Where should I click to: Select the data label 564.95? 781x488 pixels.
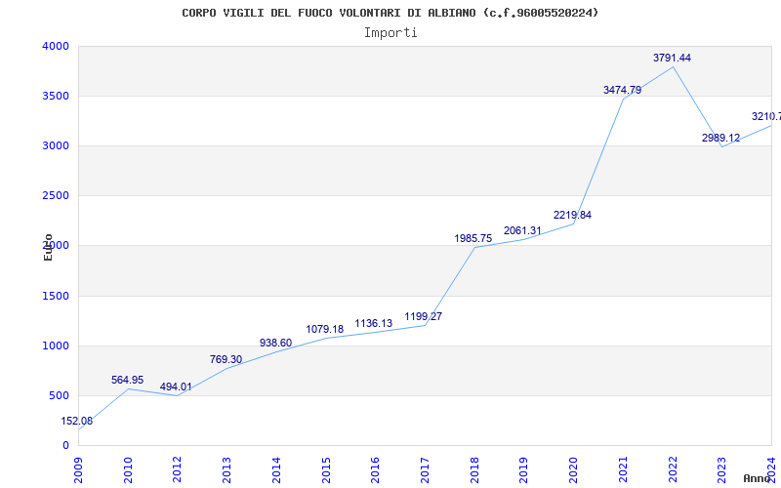[127, 380]
